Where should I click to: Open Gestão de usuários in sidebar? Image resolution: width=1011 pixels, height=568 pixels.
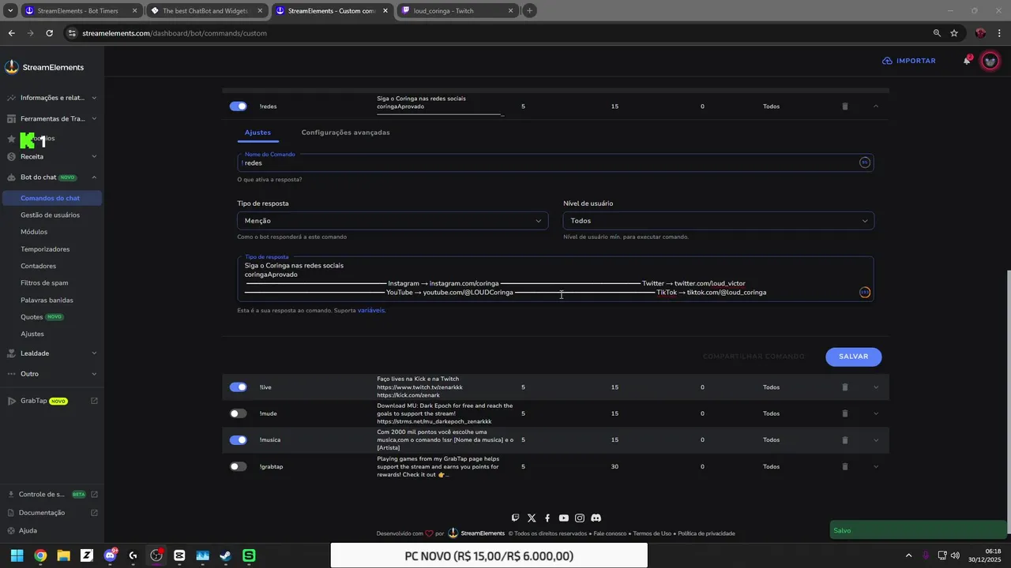50,215
